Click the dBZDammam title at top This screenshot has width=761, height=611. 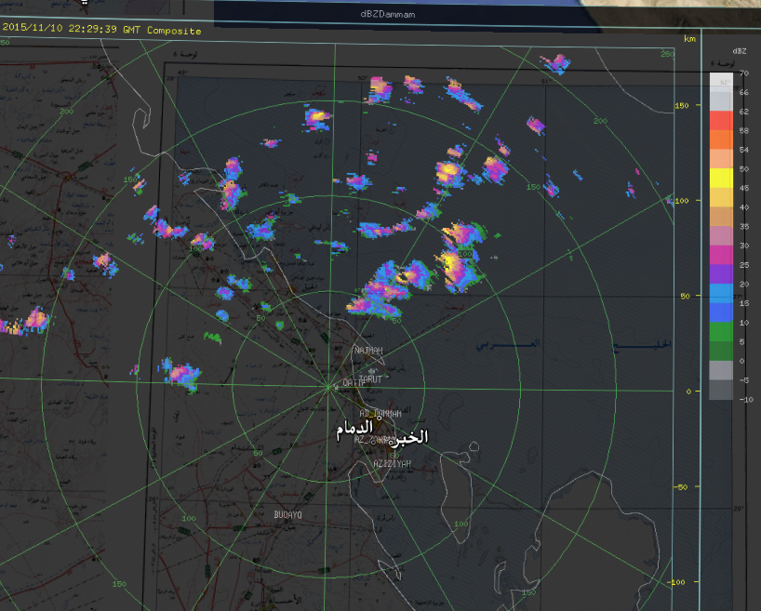[x=387, y=15]
